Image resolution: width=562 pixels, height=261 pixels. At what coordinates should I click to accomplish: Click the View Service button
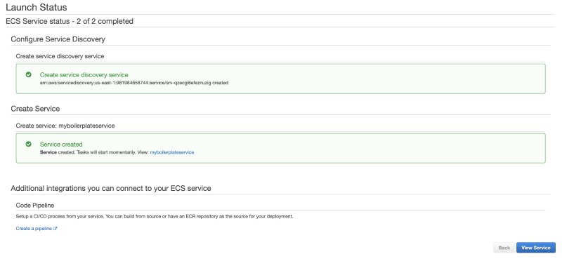(x=536, y=248)
